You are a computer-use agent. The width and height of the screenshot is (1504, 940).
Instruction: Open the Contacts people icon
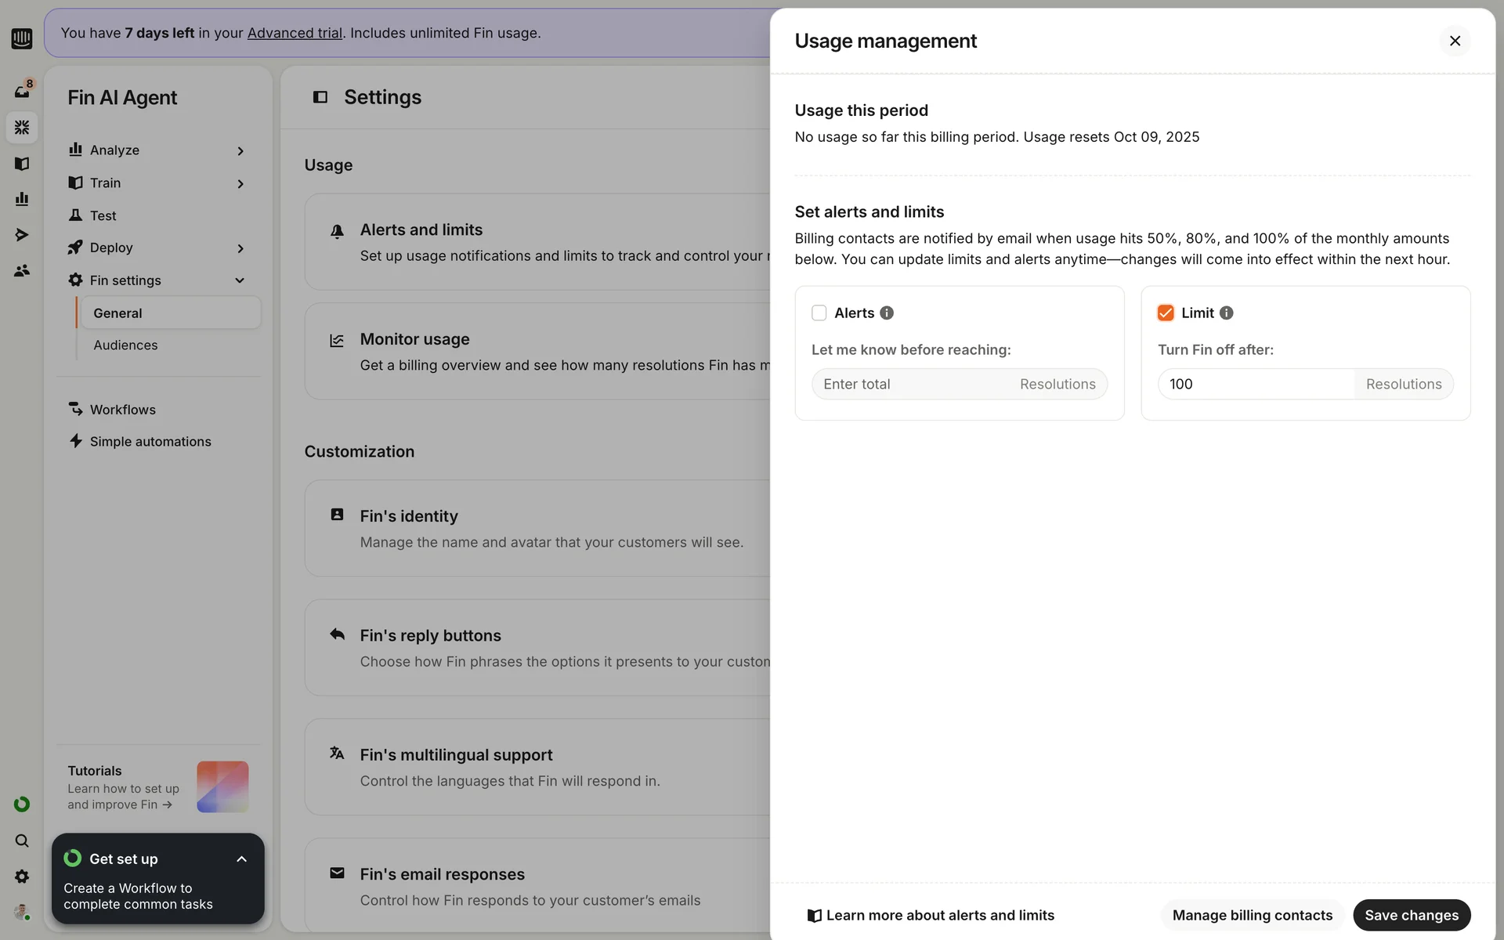(x=22, y=270)
